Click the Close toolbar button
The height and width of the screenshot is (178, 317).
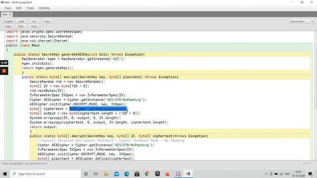point(34,26)
